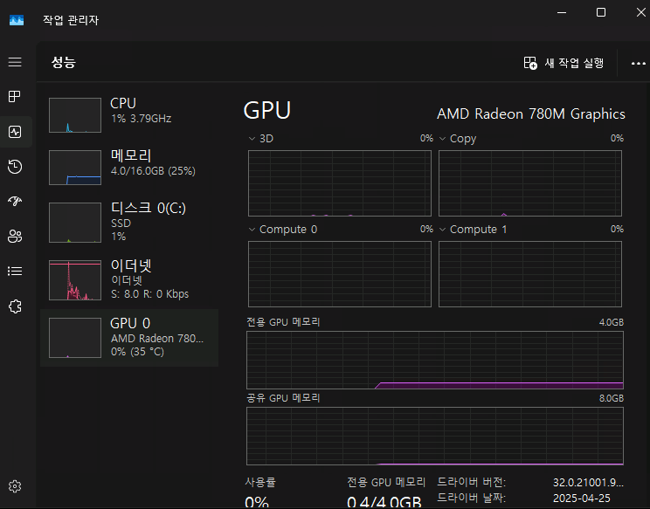
Task: Open the hamburger navigation menu
Action: [15, 62]
